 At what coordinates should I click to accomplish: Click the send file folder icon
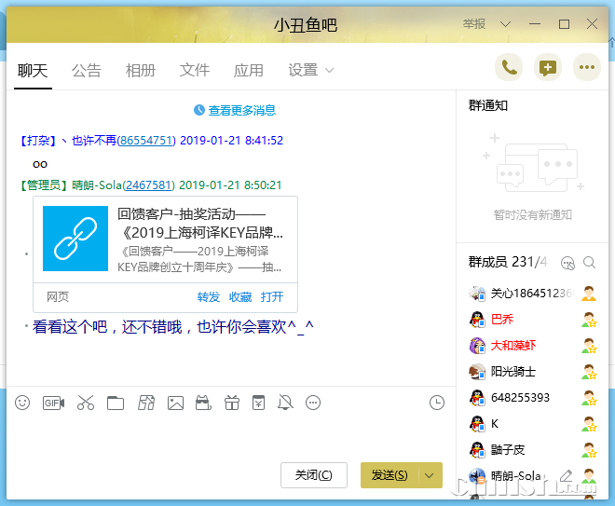tap(116, 403)
